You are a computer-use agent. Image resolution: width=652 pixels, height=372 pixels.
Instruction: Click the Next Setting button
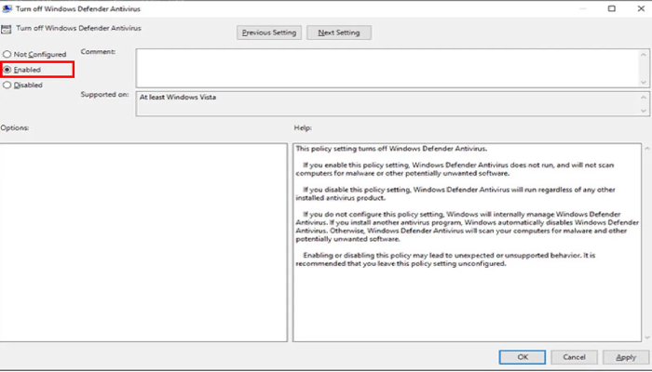pyautogui.click(x=339, y=33)
